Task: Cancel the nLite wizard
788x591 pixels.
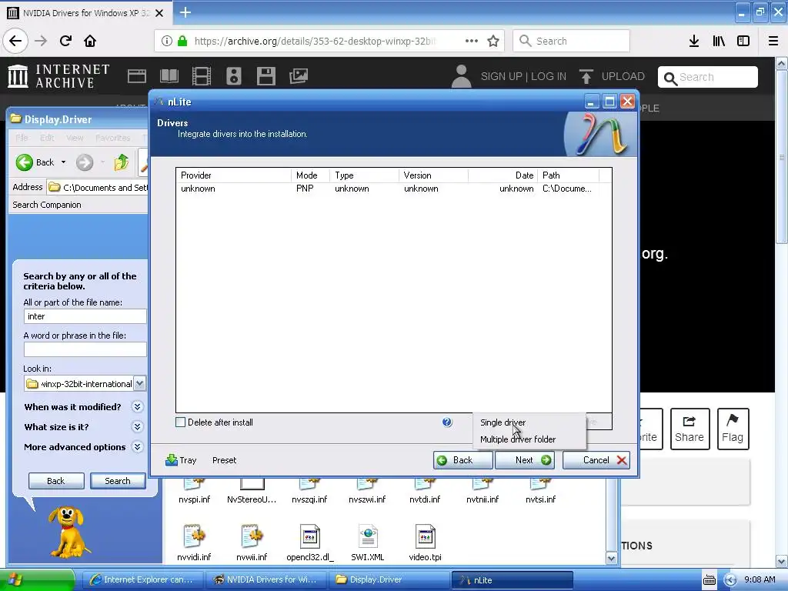Action: 596,460
